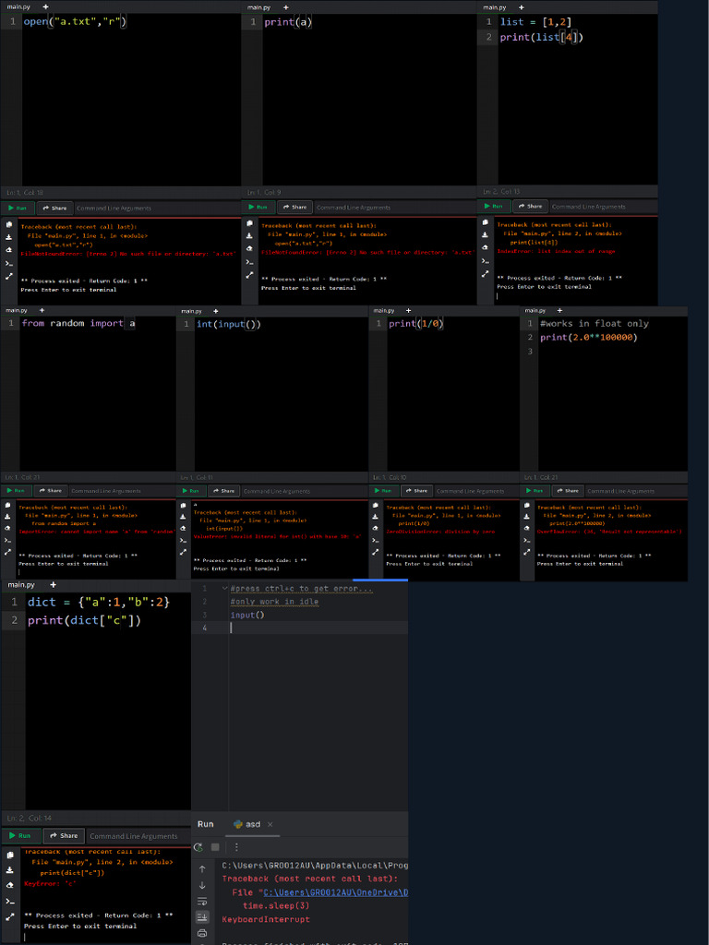Run the print(a) script

click(x=258, y=207)
